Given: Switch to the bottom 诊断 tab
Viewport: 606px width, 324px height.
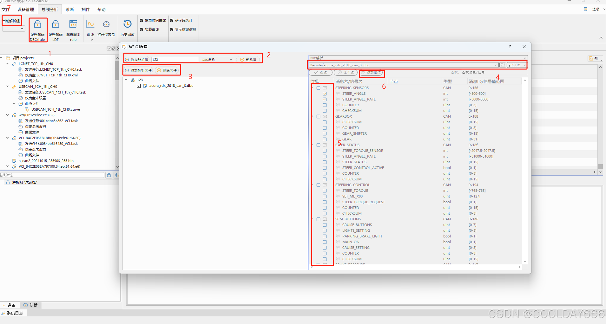Looking at the screenshot, I should click(x=30, y=305).
